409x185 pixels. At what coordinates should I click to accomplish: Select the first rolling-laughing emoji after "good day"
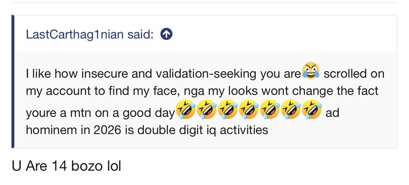click(x=185, y=110)
